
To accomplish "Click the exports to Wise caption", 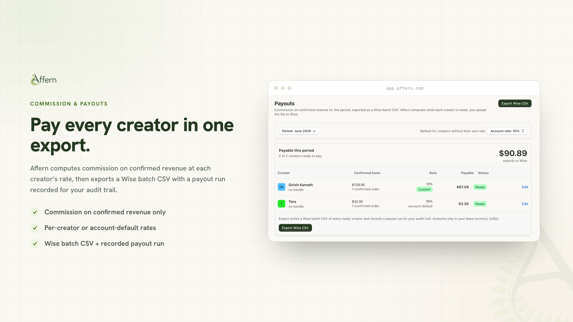I will [x=515, y=161].
